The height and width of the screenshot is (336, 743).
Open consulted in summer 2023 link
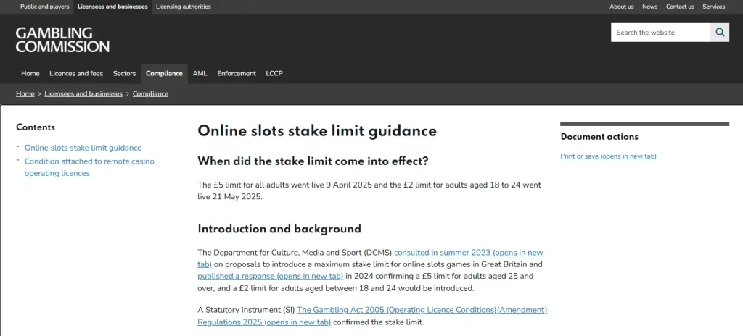468,253
